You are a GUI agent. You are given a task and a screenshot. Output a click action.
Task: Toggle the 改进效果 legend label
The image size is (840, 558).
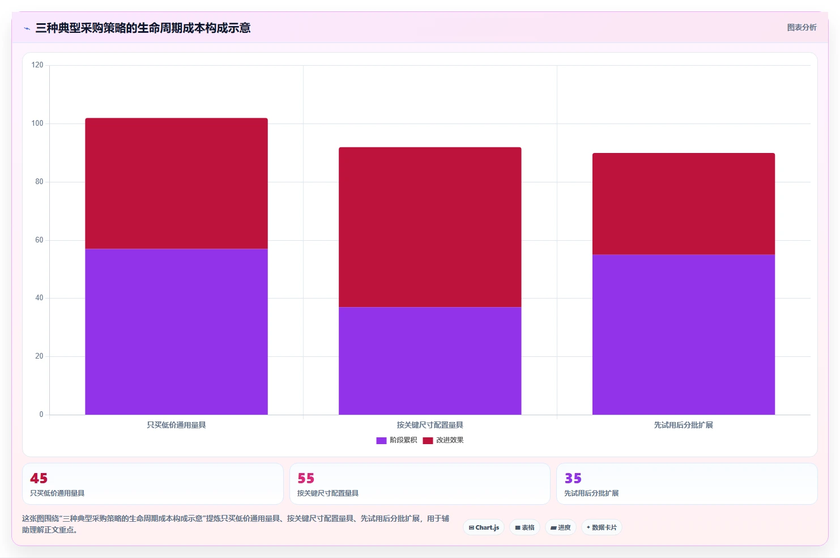pos(450,440)
